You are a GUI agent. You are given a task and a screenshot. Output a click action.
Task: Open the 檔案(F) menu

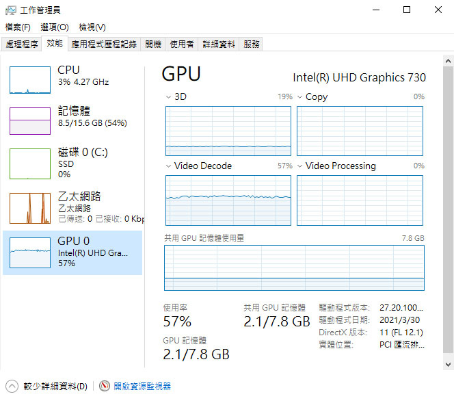(x=18, y=27)
